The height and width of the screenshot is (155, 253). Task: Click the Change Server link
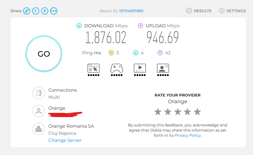[x=65, y=140]
